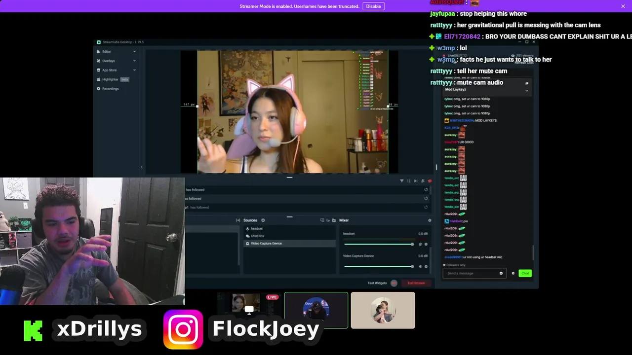This screenshot has width=632, height=355.
Task: Adjust the Video Capture Device volume slider
Action: (379, 266)
